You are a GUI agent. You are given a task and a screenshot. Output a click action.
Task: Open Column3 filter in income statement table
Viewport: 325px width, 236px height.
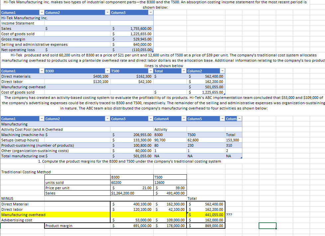151,13
